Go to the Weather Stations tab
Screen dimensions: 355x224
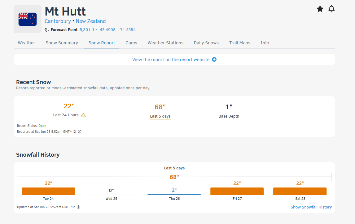(x=165, y=43)
